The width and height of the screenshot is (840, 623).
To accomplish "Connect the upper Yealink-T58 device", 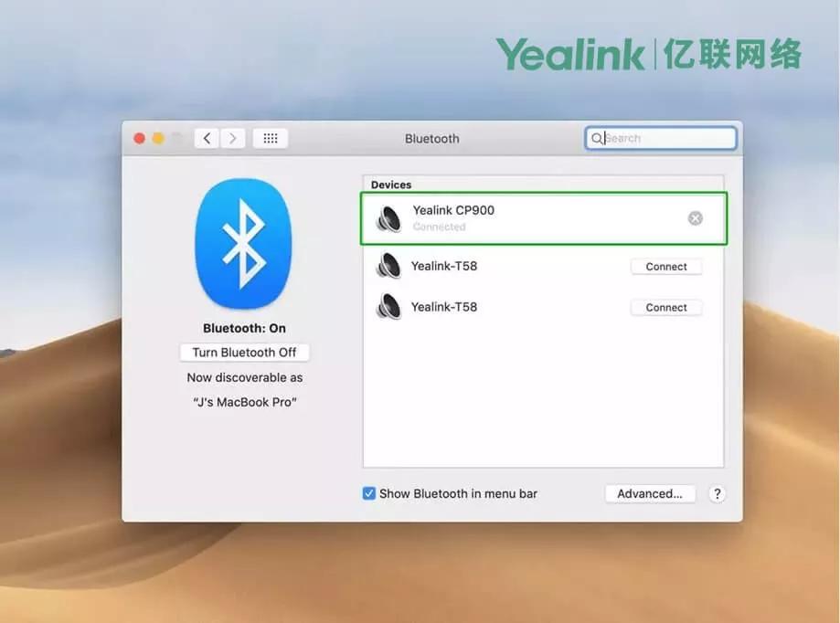I will 666,267.
